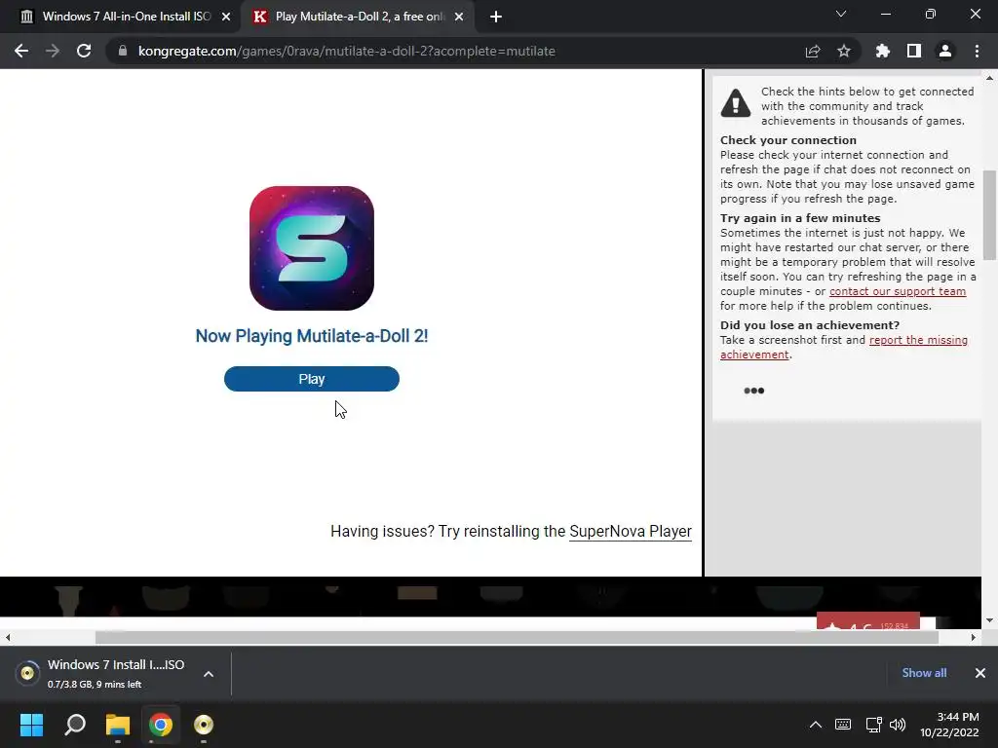
Task: Click the ISO download progress icon
Action: click(27, 673)
